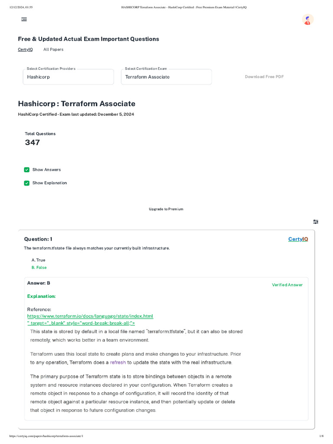Click the user avatar icon

307,20
